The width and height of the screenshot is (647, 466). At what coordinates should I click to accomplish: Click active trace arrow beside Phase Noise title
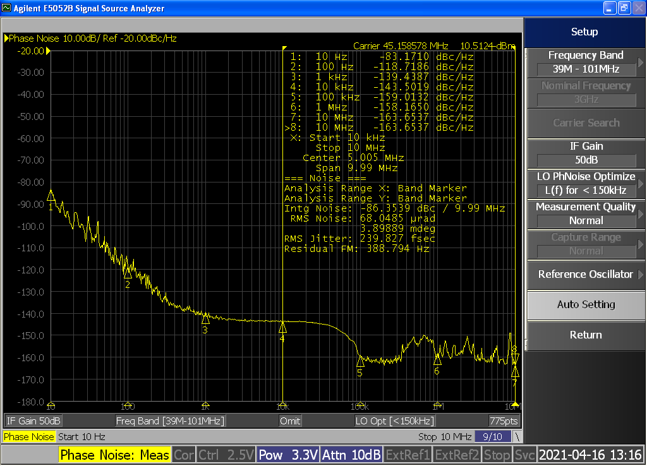(7, 39)
